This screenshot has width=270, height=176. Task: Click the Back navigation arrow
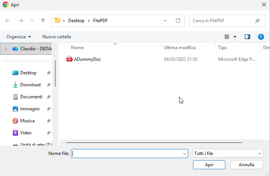(x=8, y=21)
